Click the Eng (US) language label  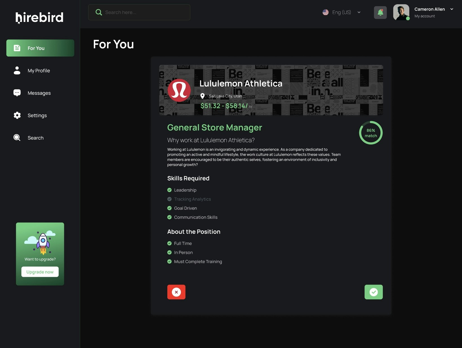[342, 12]
